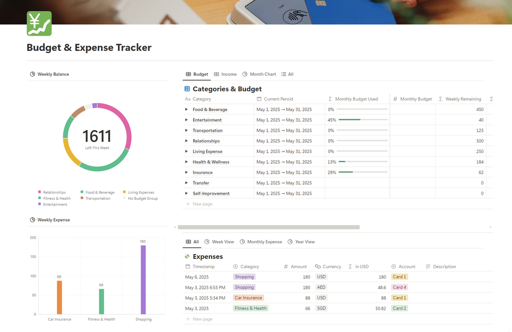This screenshot has width=512, height=332.
Task: Click the Card 4 account tag
Action: [399, 287]
